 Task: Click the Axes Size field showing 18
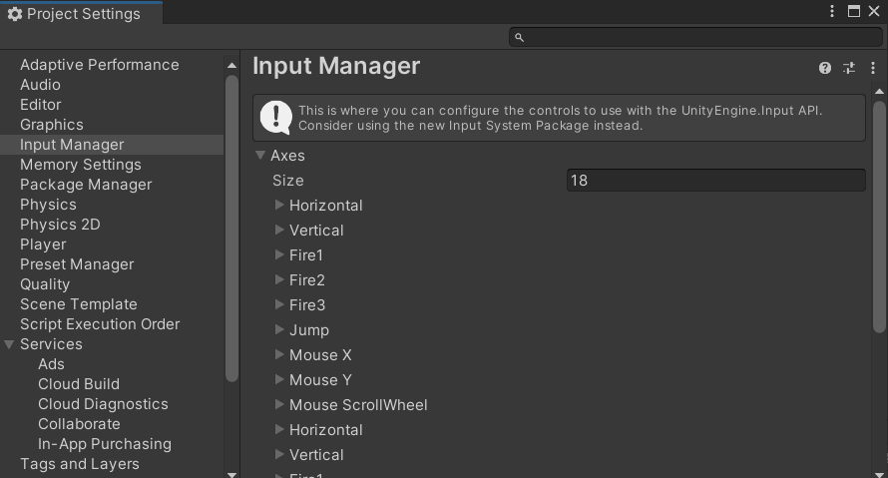(x=715, y=180)
